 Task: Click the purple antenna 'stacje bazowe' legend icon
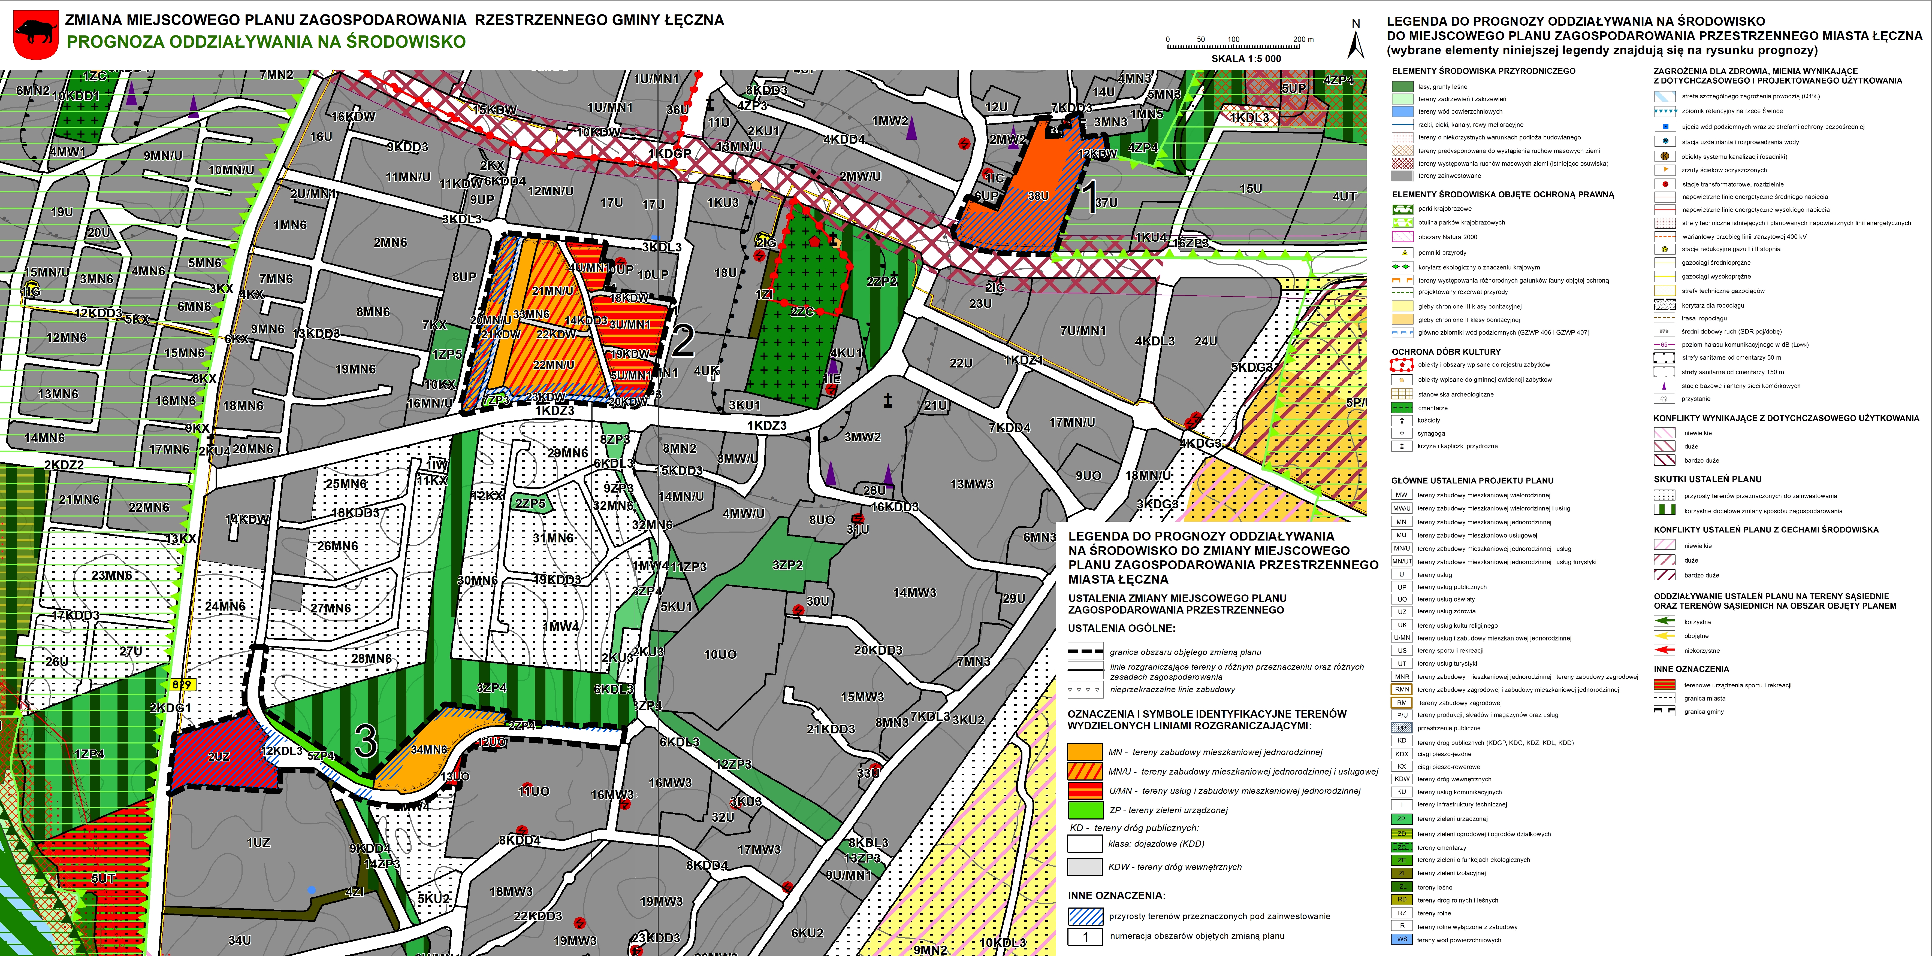point(1665,386)
